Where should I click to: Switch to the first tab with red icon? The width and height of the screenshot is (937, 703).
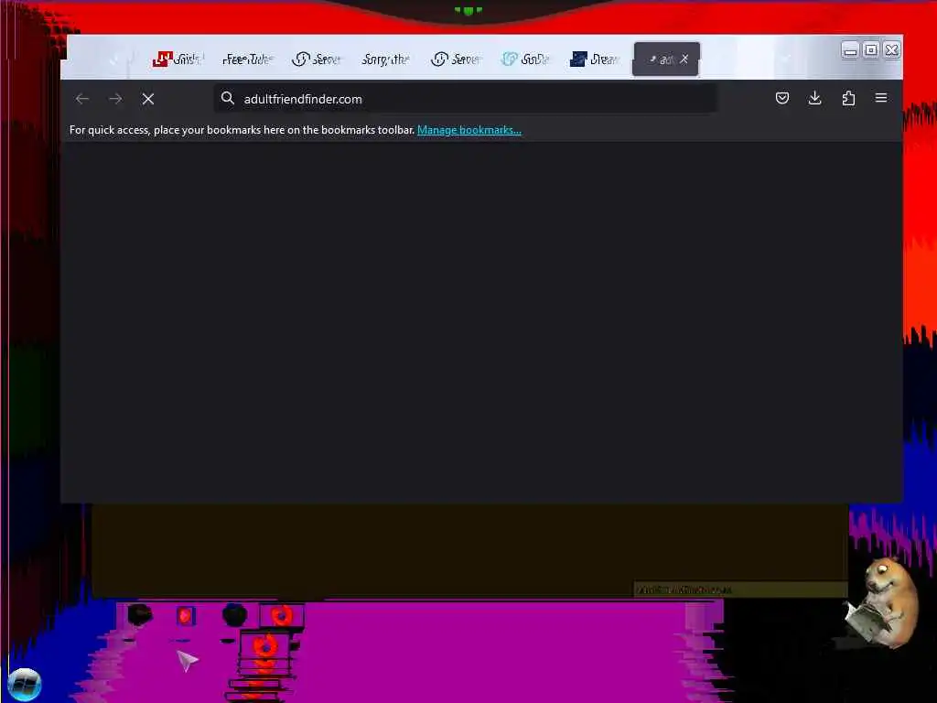click(178, 59)
